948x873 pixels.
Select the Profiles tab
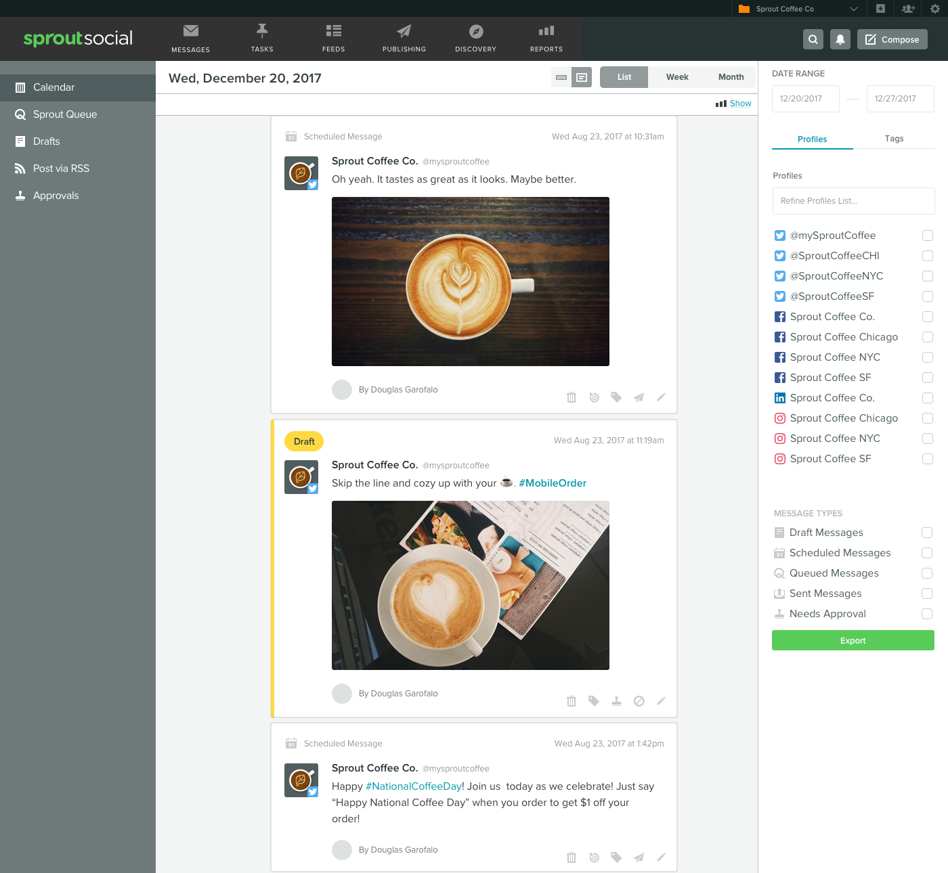coord(812,139)
